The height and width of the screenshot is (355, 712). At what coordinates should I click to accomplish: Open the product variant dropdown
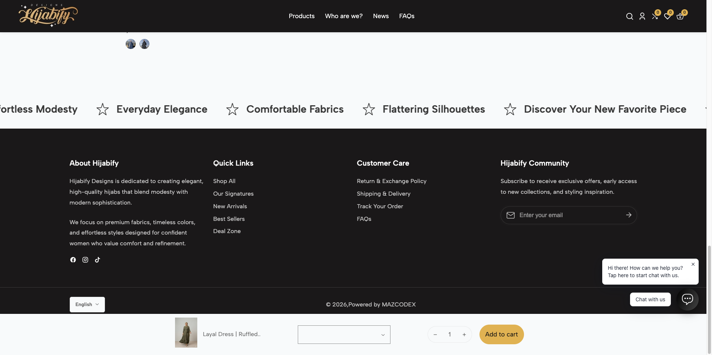(x=344, y=335)
